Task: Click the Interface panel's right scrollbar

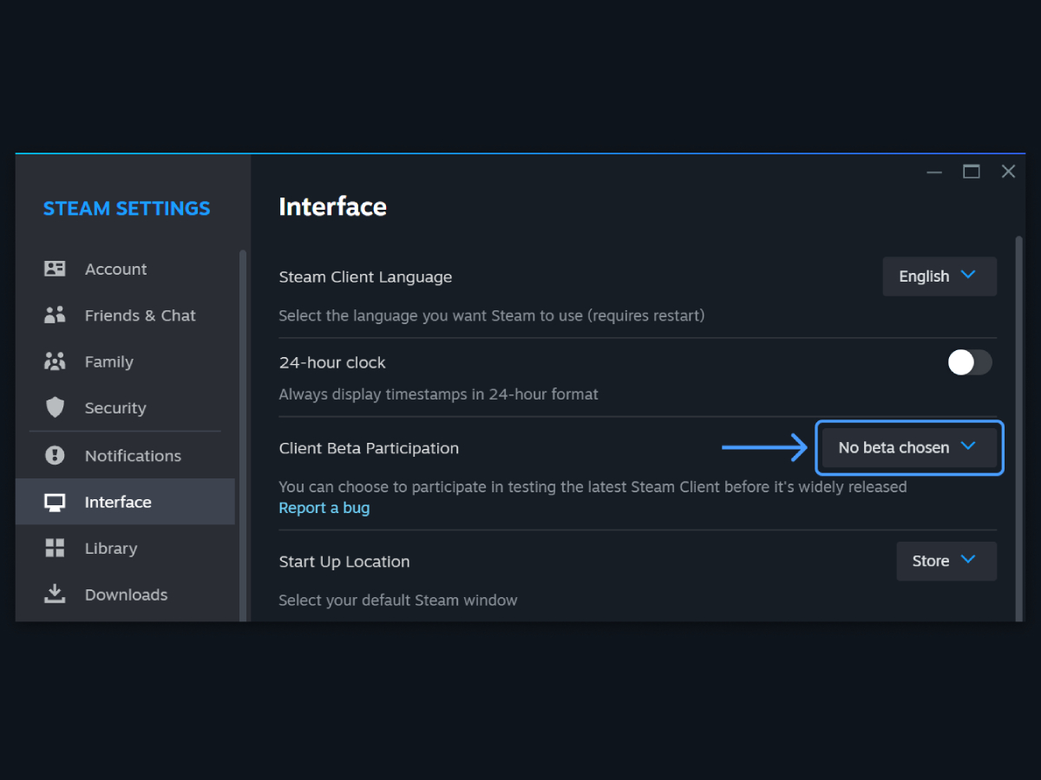Action: click(x=1019, y=428)
